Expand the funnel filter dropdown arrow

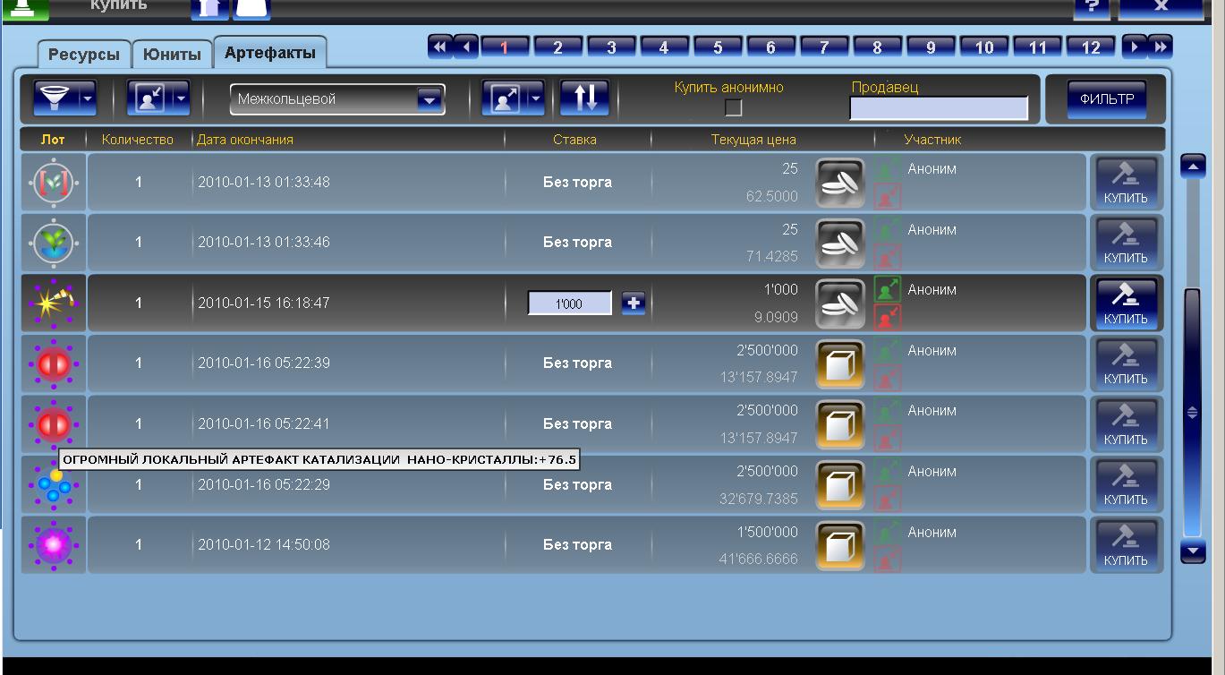click(x=88, y=98)
